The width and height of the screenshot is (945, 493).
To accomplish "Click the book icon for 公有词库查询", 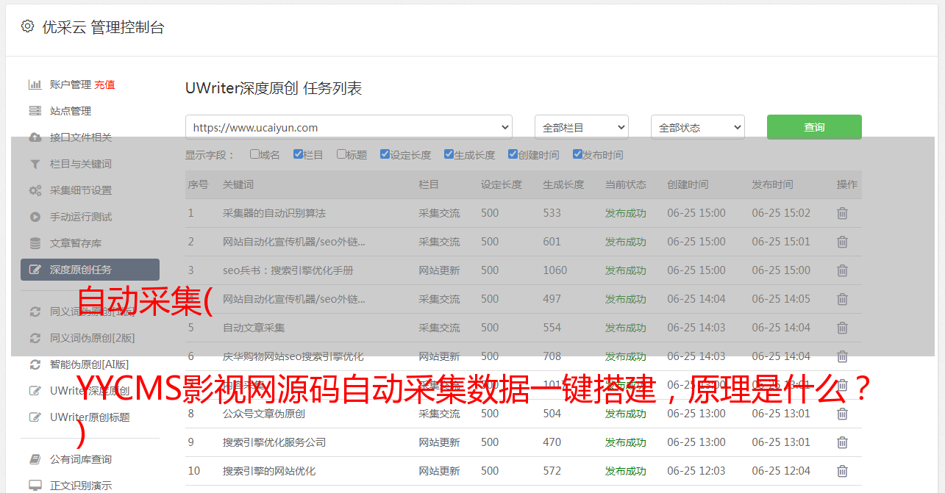I will click(35, 459).
